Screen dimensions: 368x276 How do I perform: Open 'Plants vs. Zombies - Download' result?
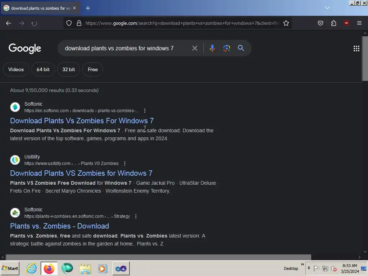point(60,226)
